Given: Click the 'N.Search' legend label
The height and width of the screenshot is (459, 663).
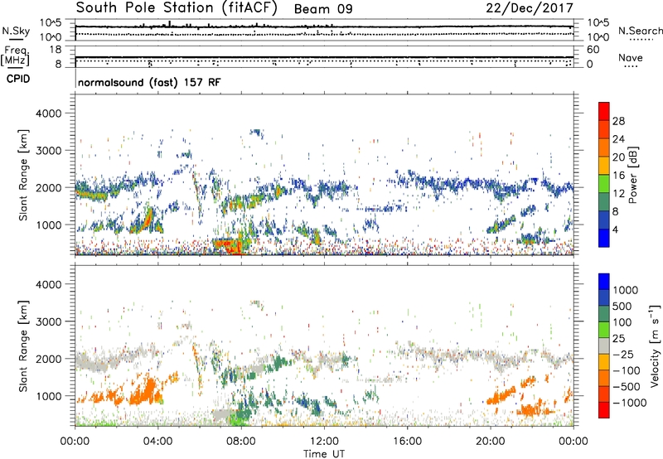Looking at the screenshot, I should pyautogui.click(x=640, y=31).
